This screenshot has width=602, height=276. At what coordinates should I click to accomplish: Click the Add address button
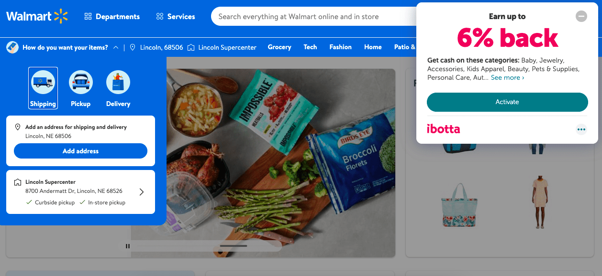pyautogui.click(x=80, y=151)
